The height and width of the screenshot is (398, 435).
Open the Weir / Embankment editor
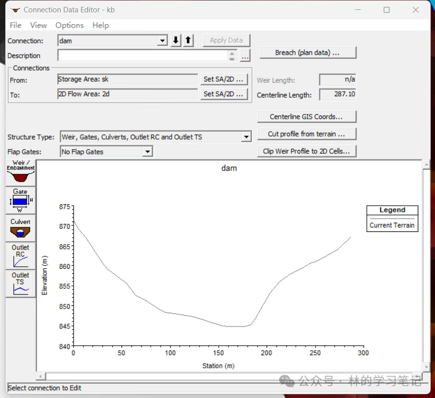click(20, 173)
